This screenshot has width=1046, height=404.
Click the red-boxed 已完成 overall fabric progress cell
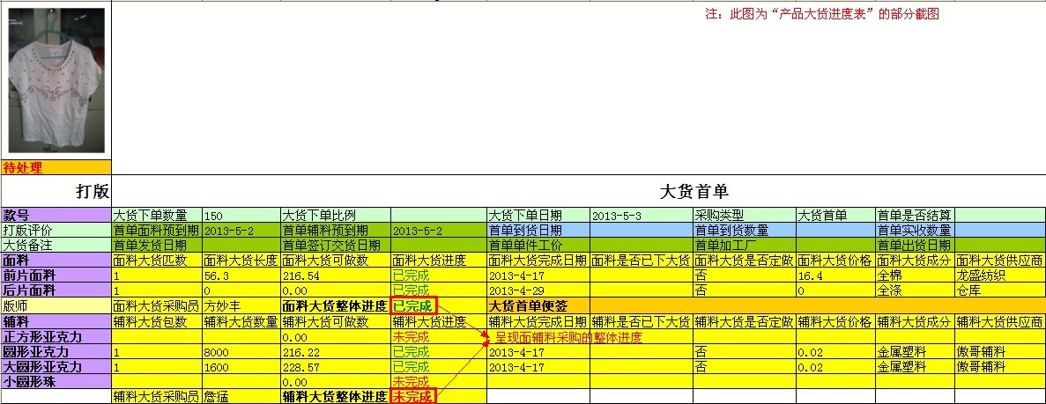tap(413, 306)
